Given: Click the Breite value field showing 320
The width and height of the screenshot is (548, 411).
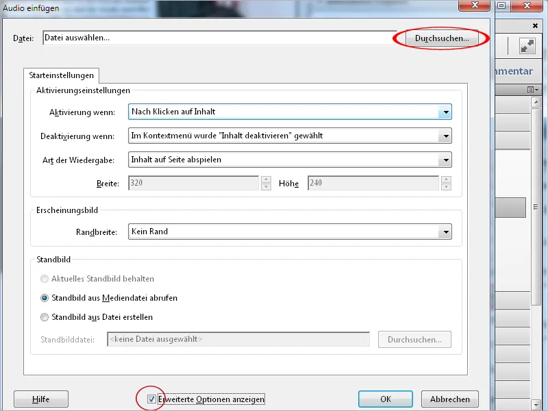Looking at the screenshot, I should (193, 183).
